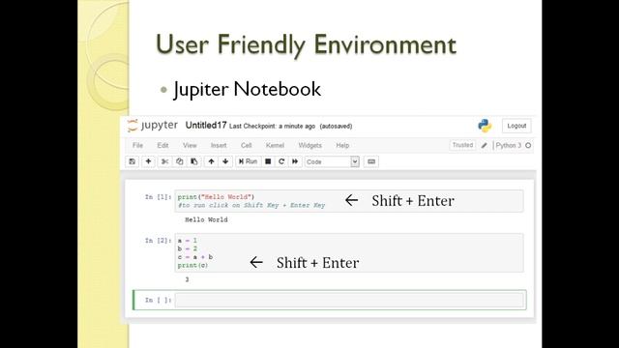Screen dimensions: 619x348
Task: Click the Trusted notebook indicator
Action: tap(462, 145)
